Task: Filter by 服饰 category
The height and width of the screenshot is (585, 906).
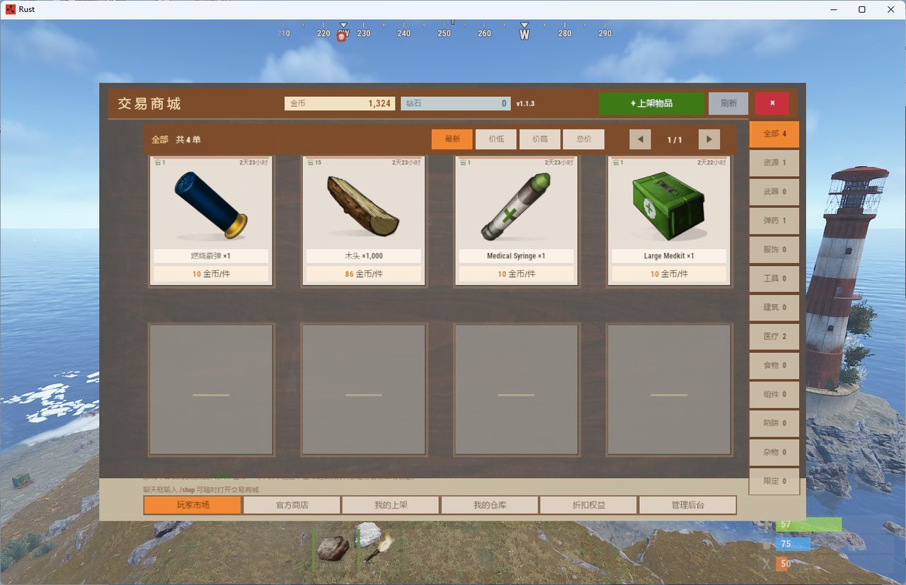Action: click(774, 250)
